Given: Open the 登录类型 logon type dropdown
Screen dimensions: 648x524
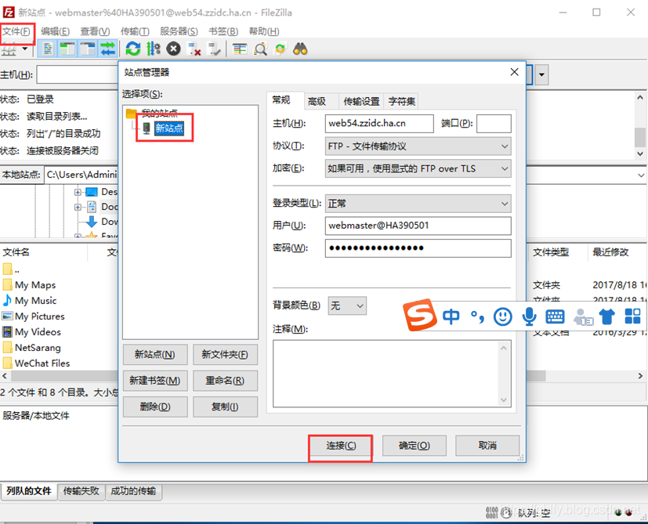Looking at the screenshot, I should click(x=418, y=204).
